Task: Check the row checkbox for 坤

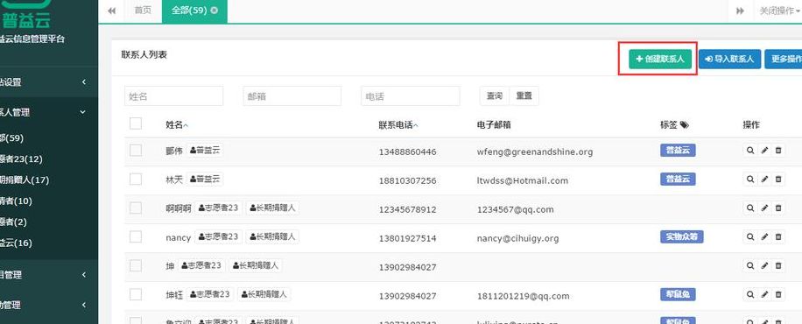Action: 136,265
